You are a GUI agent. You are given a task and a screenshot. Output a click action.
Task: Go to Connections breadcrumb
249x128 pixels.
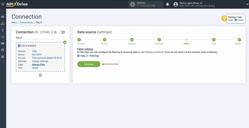click(x=26, y=22)
